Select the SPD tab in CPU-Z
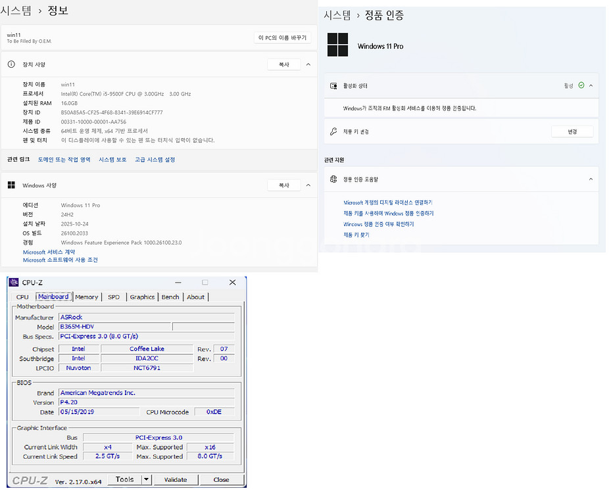 [x=114, y=297]
